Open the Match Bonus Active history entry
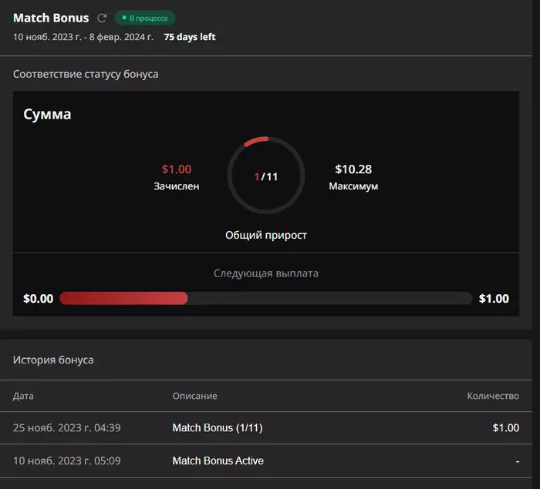This screenshot has width=540, height=489. coord(218,461)
